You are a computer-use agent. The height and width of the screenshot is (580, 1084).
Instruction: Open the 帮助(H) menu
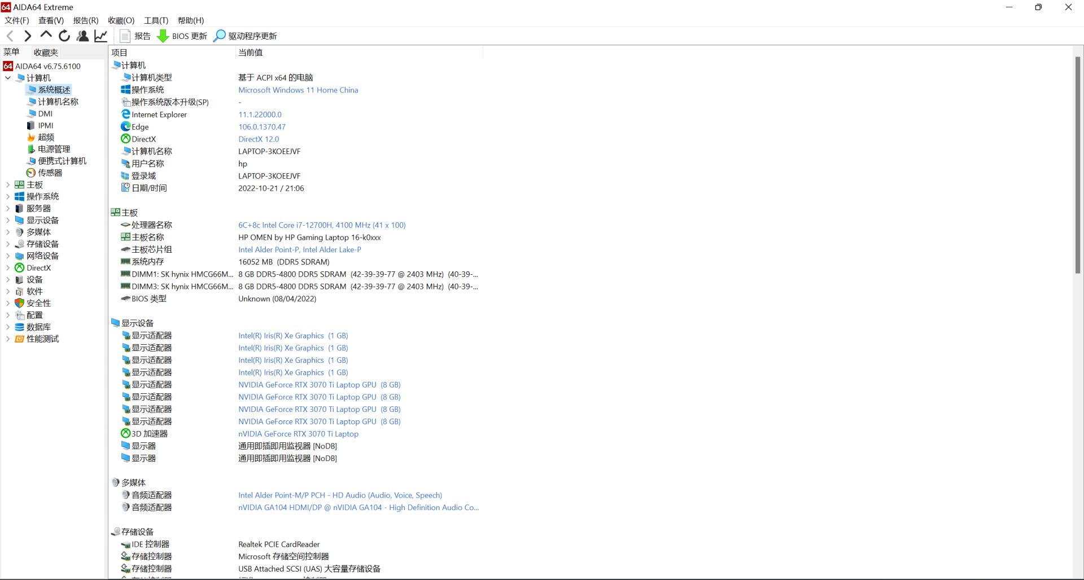(191, 20)
